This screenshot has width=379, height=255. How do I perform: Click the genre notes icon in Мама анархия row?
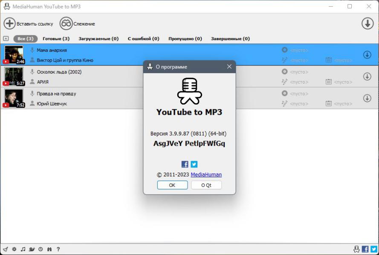tap(284, 60)
